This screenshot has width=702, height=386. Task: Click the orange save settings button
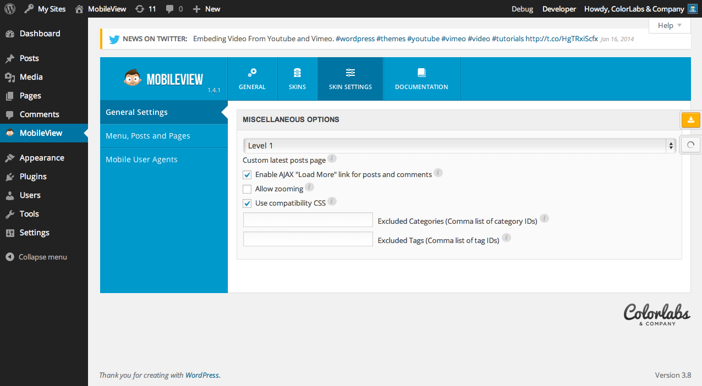coord(691,120)
